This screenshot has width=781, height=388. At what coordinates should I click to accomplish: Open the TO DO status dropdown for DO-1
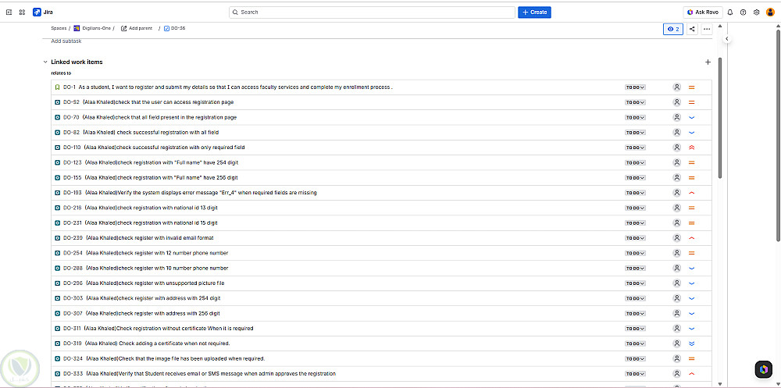coord(635,87)
